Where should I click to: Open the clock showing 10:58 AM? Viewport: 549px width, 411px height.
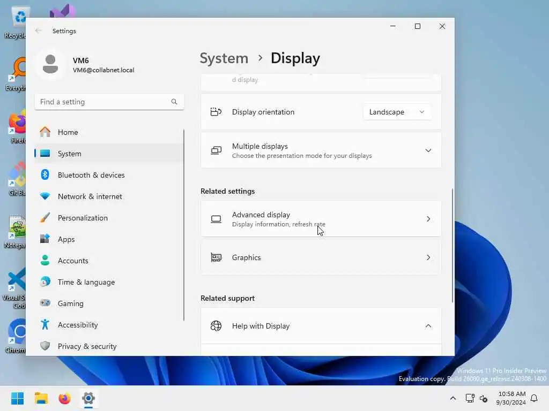(511, 398)
